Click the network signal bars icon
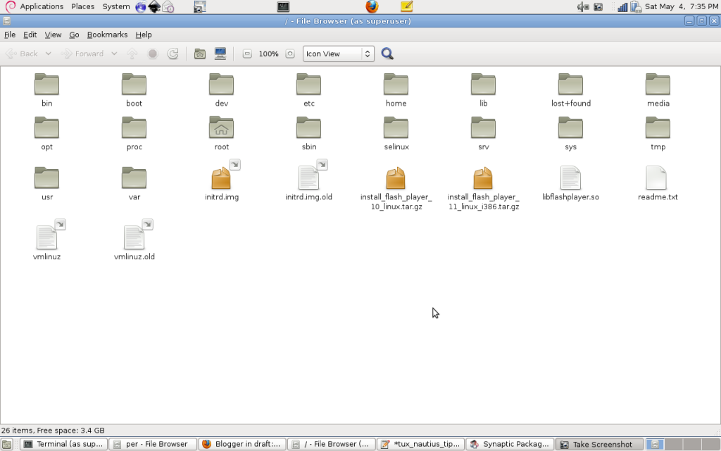 click(622, 6)
